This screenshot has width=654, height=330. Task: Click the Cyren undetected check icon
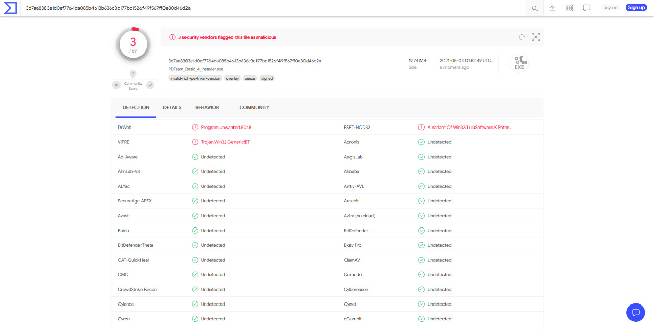[195, 319]
